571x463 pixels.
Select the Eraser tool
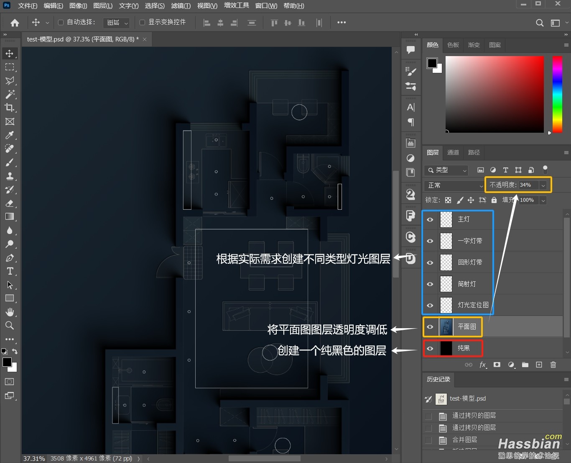[x=10, y=203]
